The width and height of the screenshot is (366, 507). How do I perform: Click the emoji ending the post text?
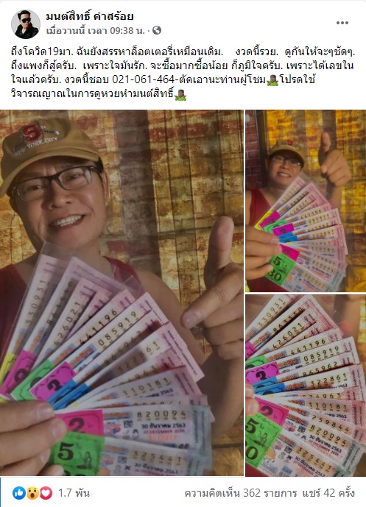pyautogui.click(x=180, y=95)
